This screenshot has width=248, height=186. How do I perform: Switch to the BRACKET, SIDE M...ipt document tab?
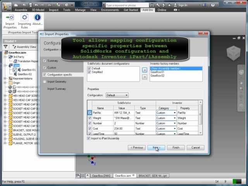click(153, 176)
